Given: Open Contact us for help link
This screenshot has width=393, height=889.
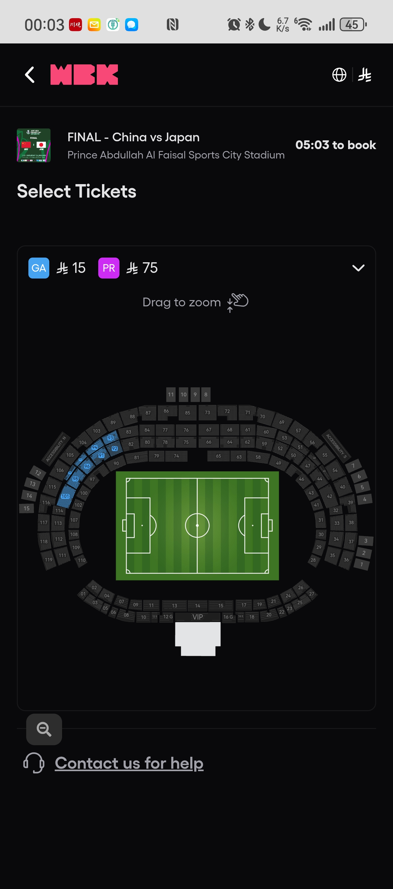Looking at the screenshot, I should (129, 763).
